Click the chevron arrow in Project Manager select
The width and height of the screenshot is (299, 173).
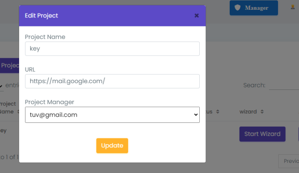coord(196,115)
